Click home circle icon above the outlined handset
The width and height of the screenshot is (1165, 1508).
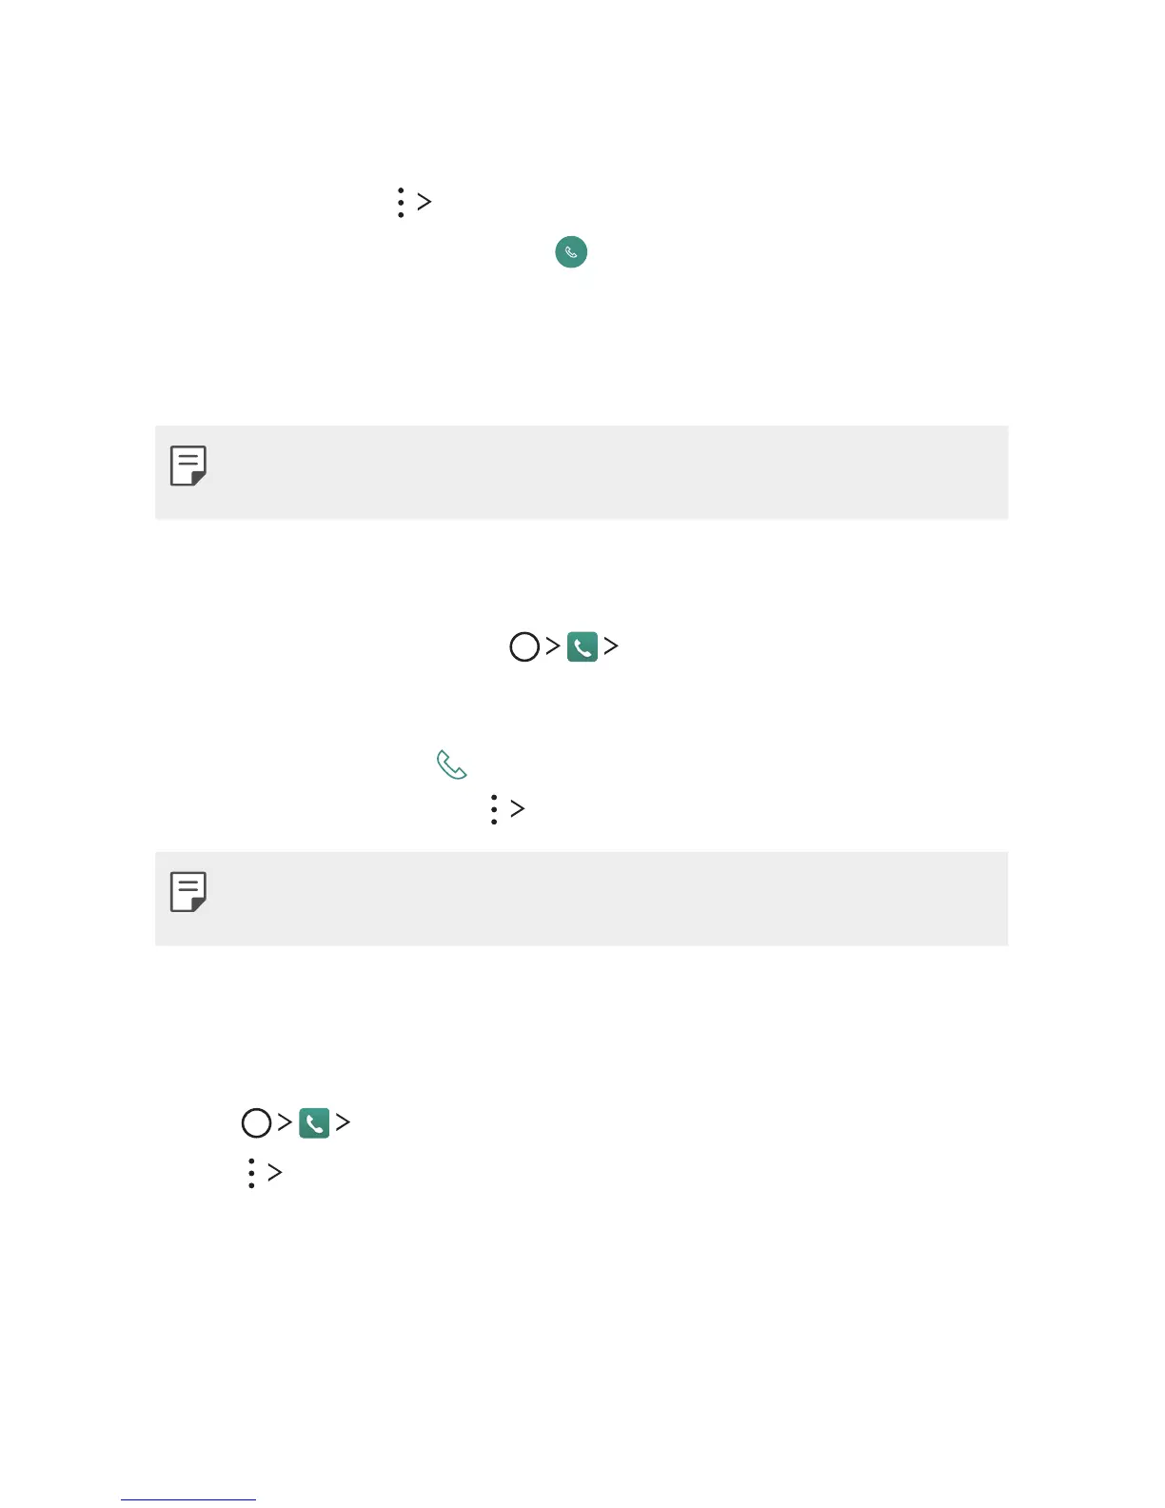(x=524, y=647)
